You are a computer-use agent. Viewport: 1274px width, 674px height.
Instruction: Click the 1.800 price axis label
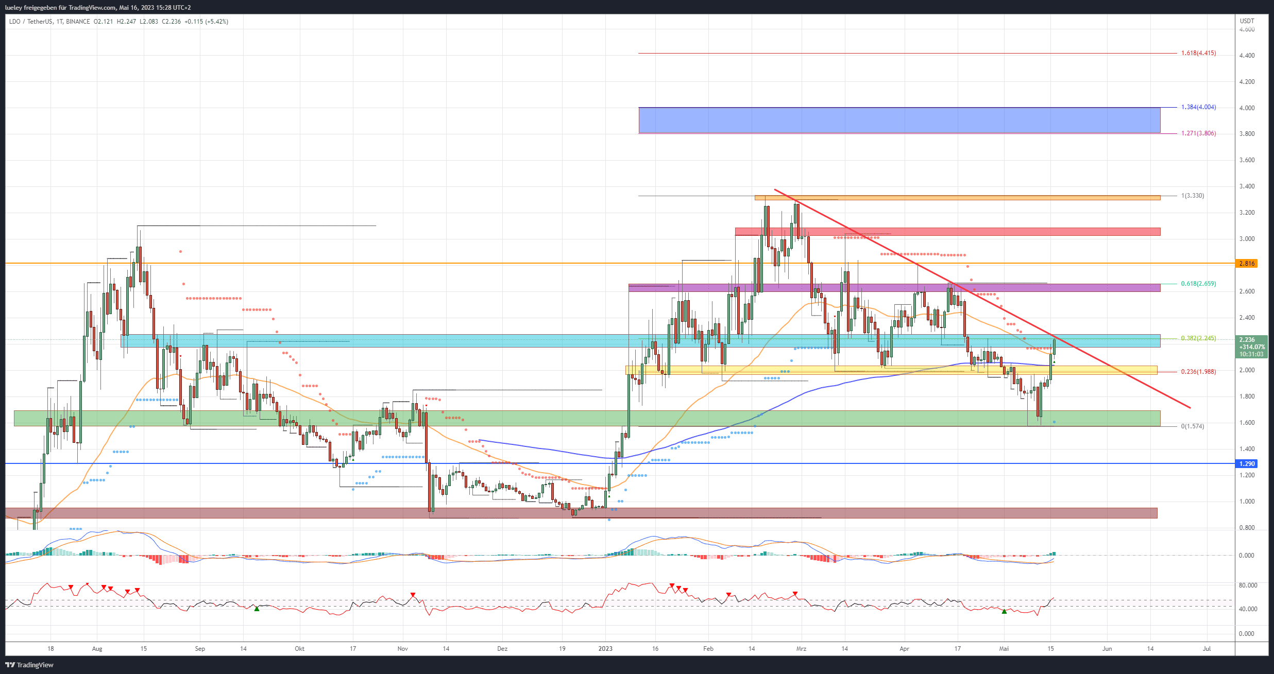pos(1247,396)
